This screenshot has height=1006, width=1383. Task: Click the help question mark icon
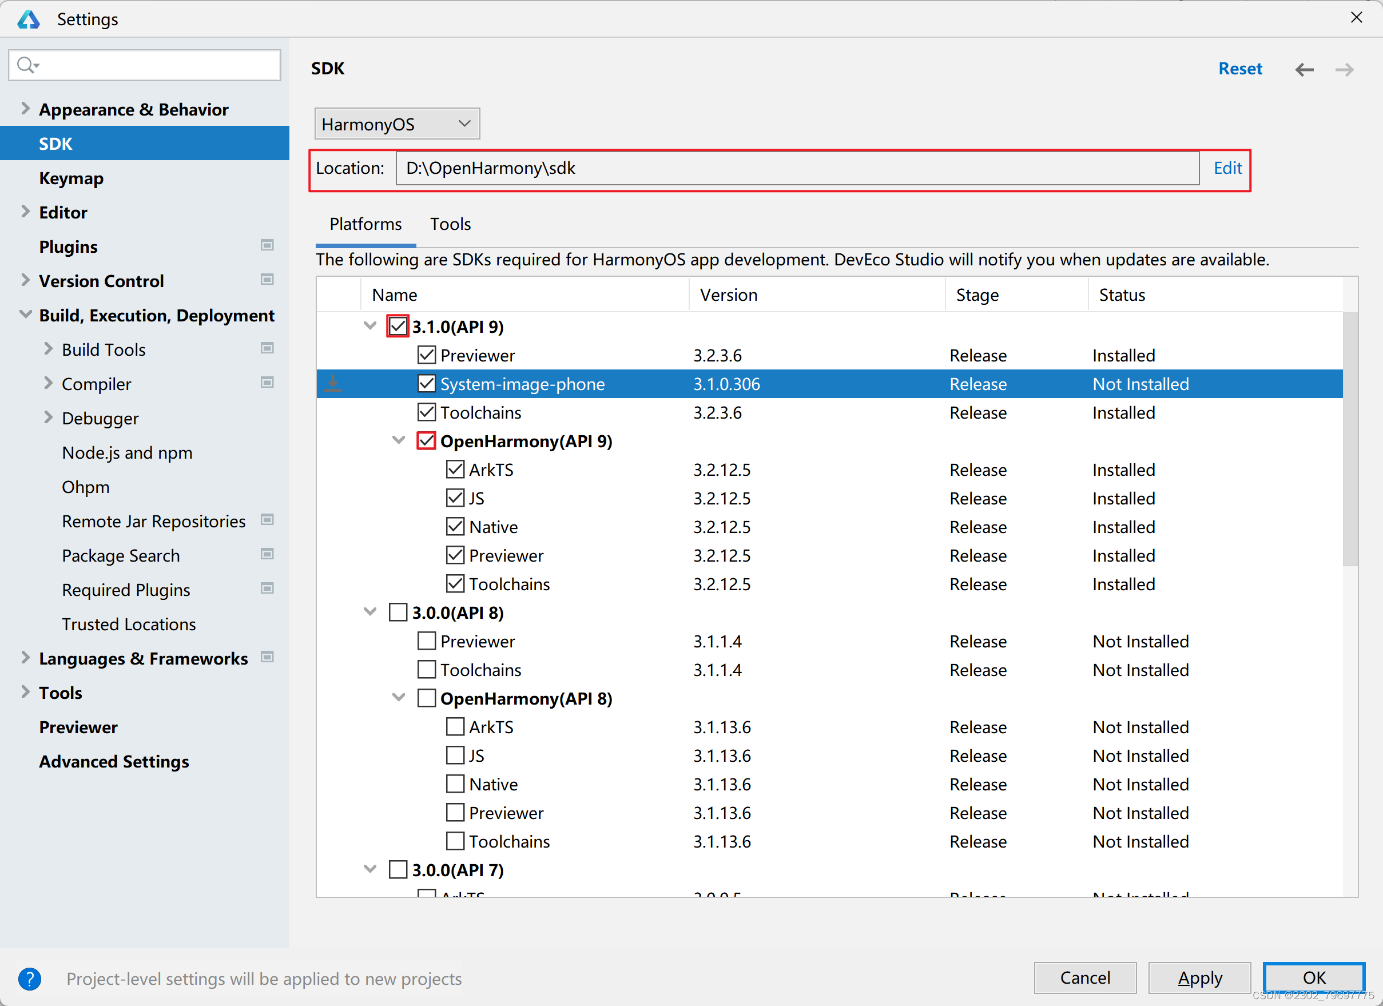(29, 979)
